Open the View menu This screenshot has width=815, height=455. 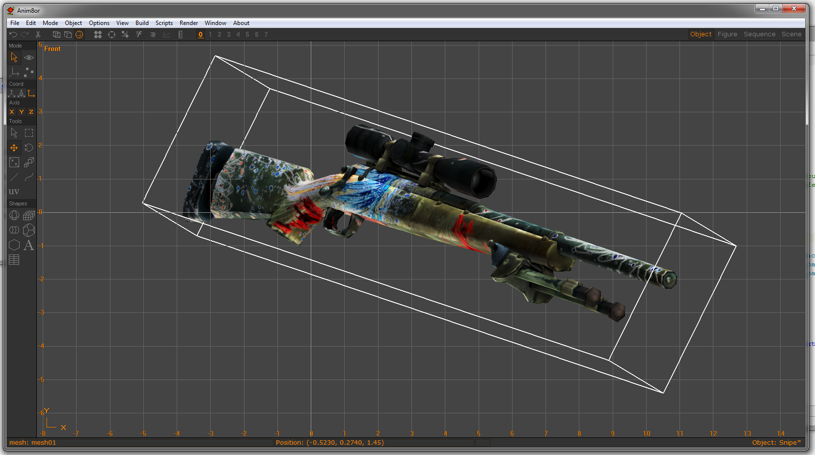coord(122,23)
